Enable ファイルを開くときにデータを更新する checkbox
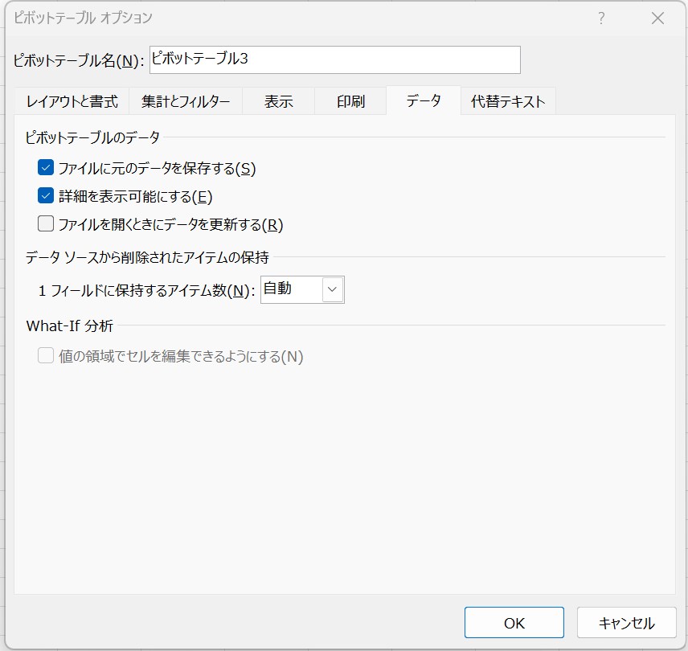This screenshot has height=651, width=688. click(46, 224)
